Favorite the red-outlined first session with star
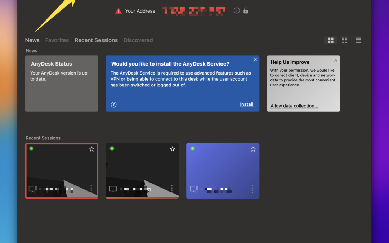The height and width of the screenshot is (243, 389). [92, 149]
